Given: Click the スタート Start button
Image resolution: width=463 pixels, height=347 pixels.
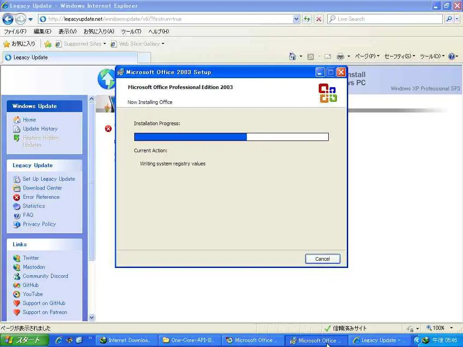Looking at the screenshot, I should 24,340.
